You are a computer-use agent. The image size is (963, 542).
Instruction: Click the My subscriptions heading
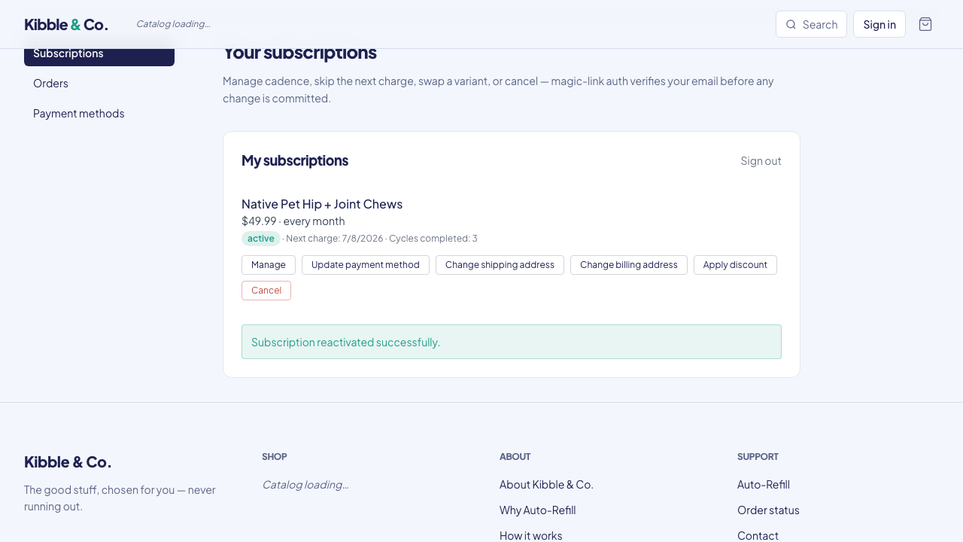[295, 160]
